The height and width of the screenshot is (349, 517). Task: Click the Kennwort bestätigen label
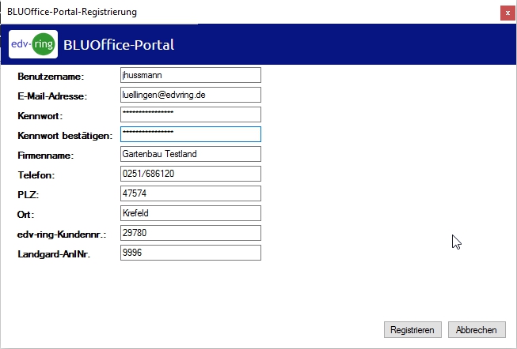tap(65, 136)
